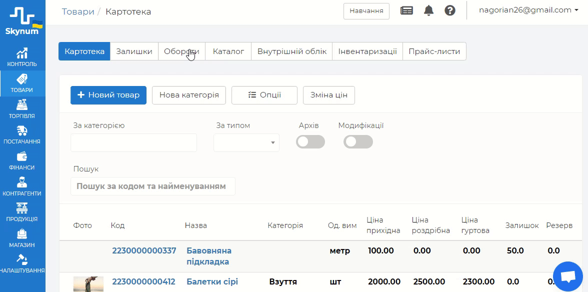Click the Зміна цін button
This screenshot has width=588, height=292.
pos(328,95)
